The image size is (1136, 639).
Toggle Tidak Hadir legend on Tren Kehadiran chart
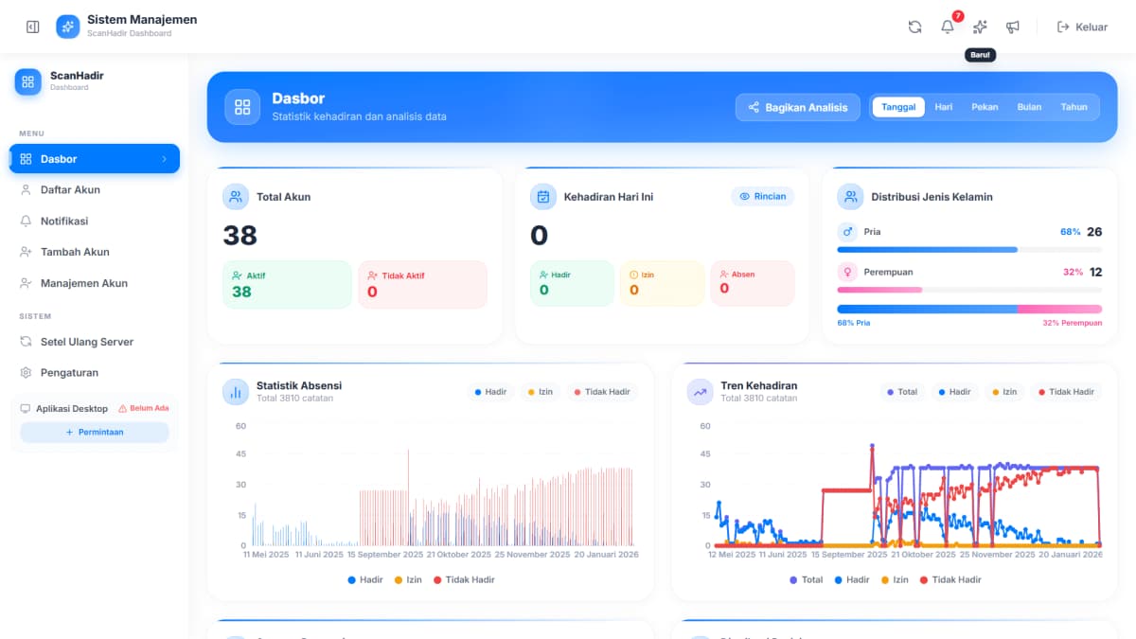(1066, 391)
